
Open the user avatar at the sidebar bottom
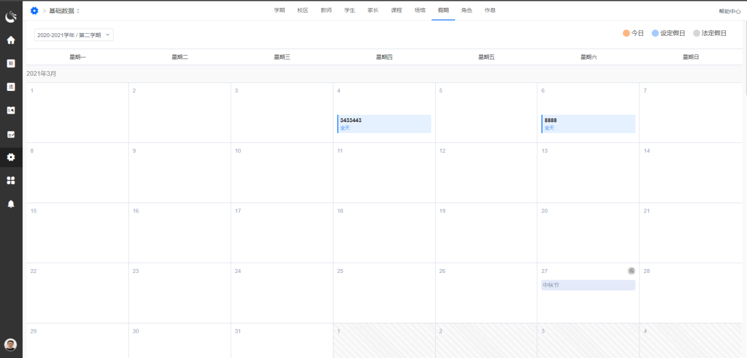(x=10, y=344)
